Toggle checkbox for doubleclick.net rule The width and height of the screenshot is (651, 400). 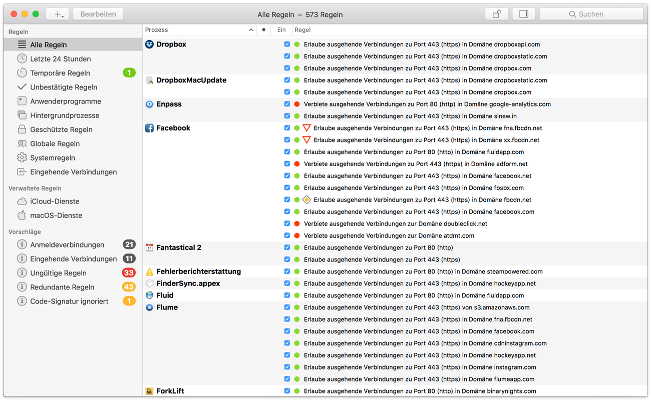pos(287,223)
